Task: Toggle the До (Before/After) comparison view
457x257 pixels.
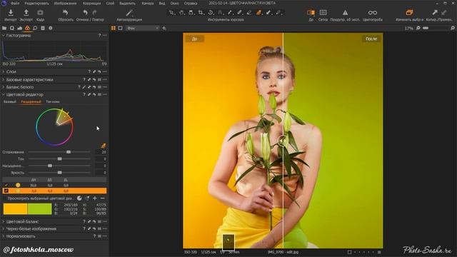Action: [x=311, y=13]
